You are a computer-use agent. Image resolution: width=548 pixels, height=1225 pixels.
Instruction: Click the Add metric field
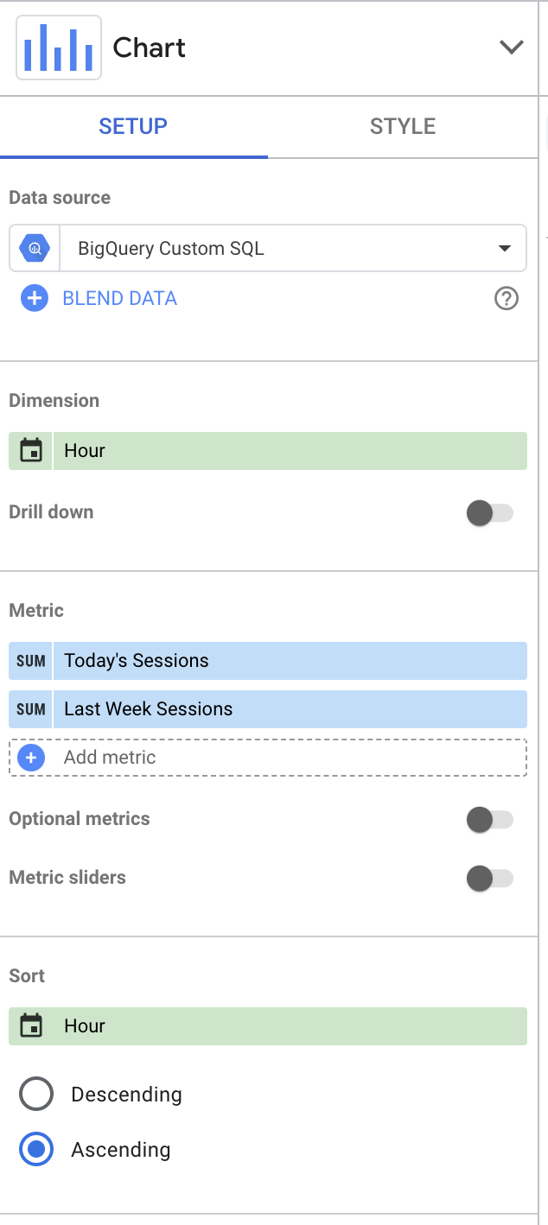(268, 758)
